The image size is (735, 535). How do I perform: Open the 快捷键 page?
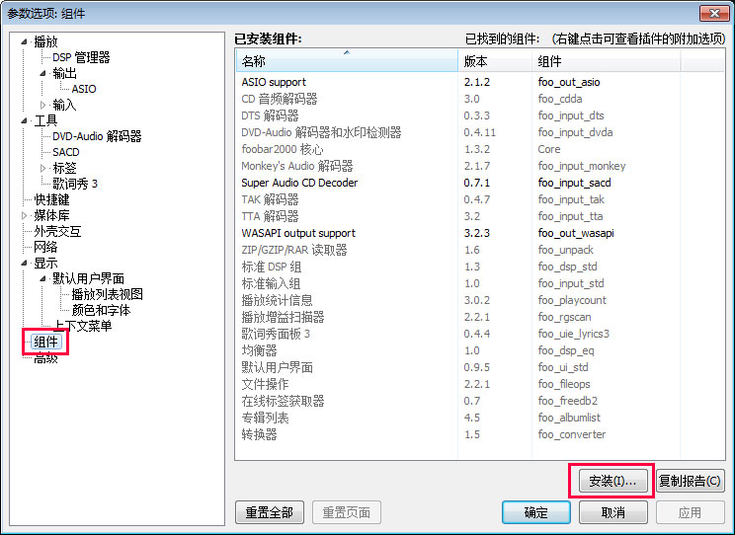pos(51,199)
